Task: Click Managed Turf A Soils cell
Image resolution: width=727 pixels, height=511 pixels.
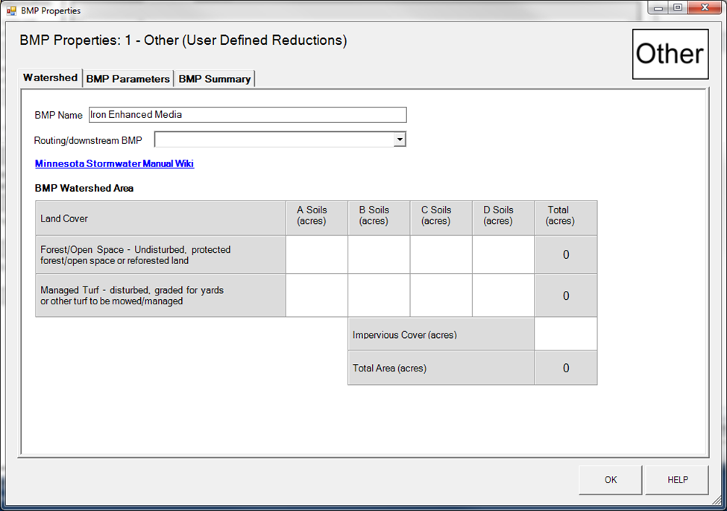Action: 316,295
